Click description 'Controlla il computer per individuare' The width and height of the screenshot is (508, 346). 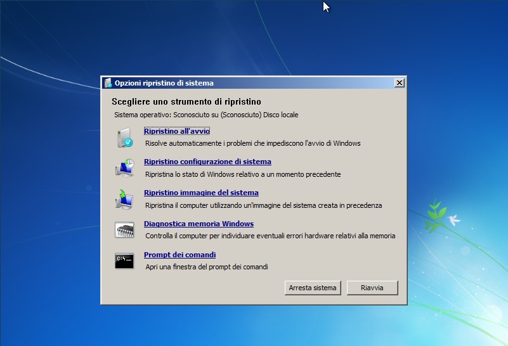point(270,236)
